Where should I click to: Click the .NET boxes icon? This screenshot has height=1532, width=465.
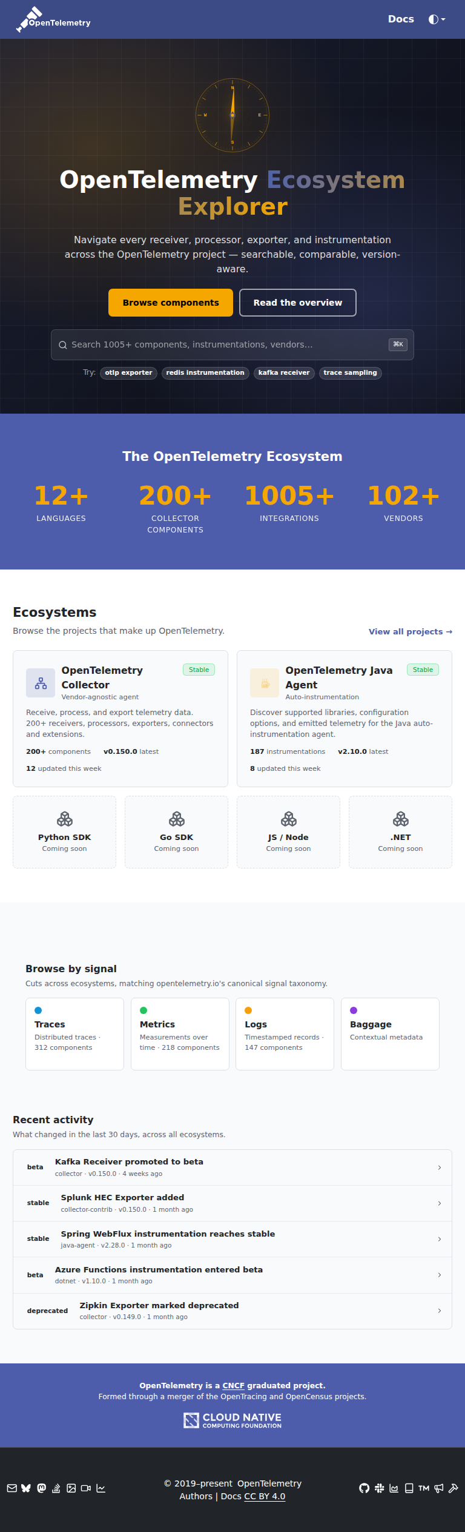click(401, 819)
